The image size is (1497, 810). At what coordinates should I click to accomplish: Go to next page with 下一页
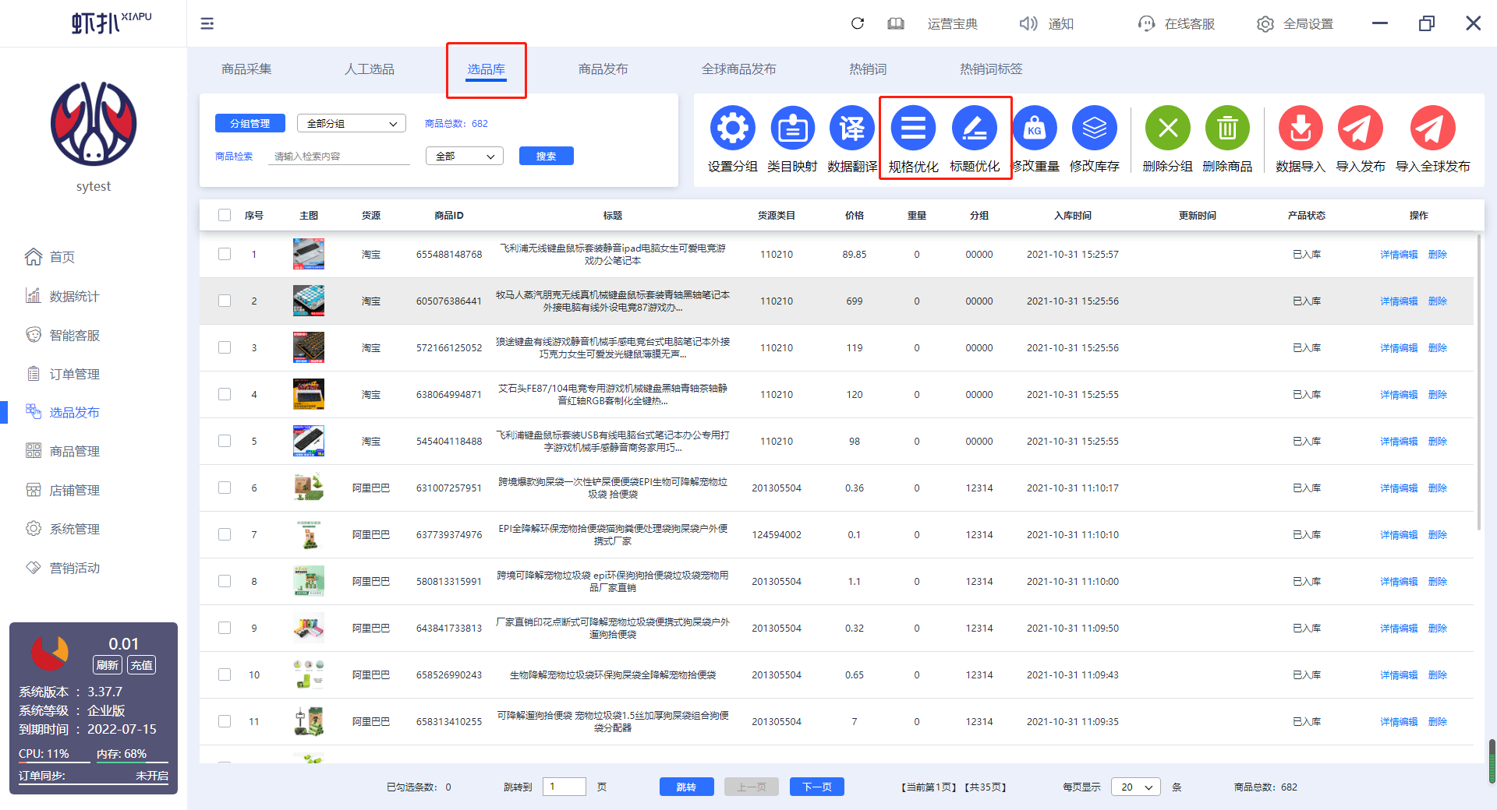pyautogui.click(x=817, y=787)
